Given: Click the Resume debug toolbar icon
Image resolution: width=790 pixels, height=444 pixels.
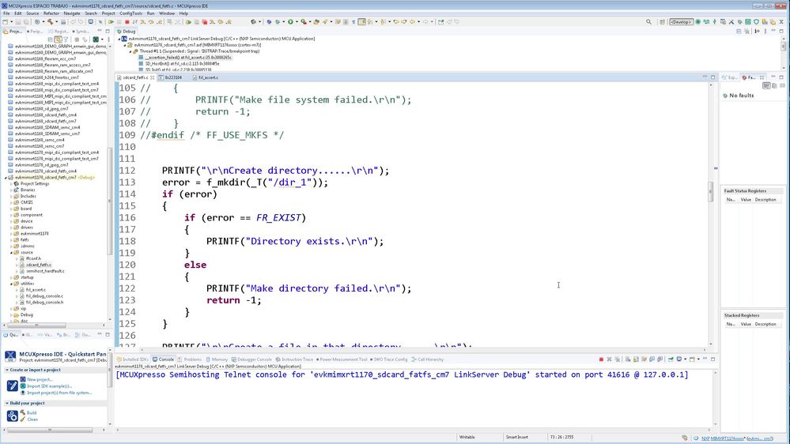Looking at the screenshot, I should click(x=111, y=22).
